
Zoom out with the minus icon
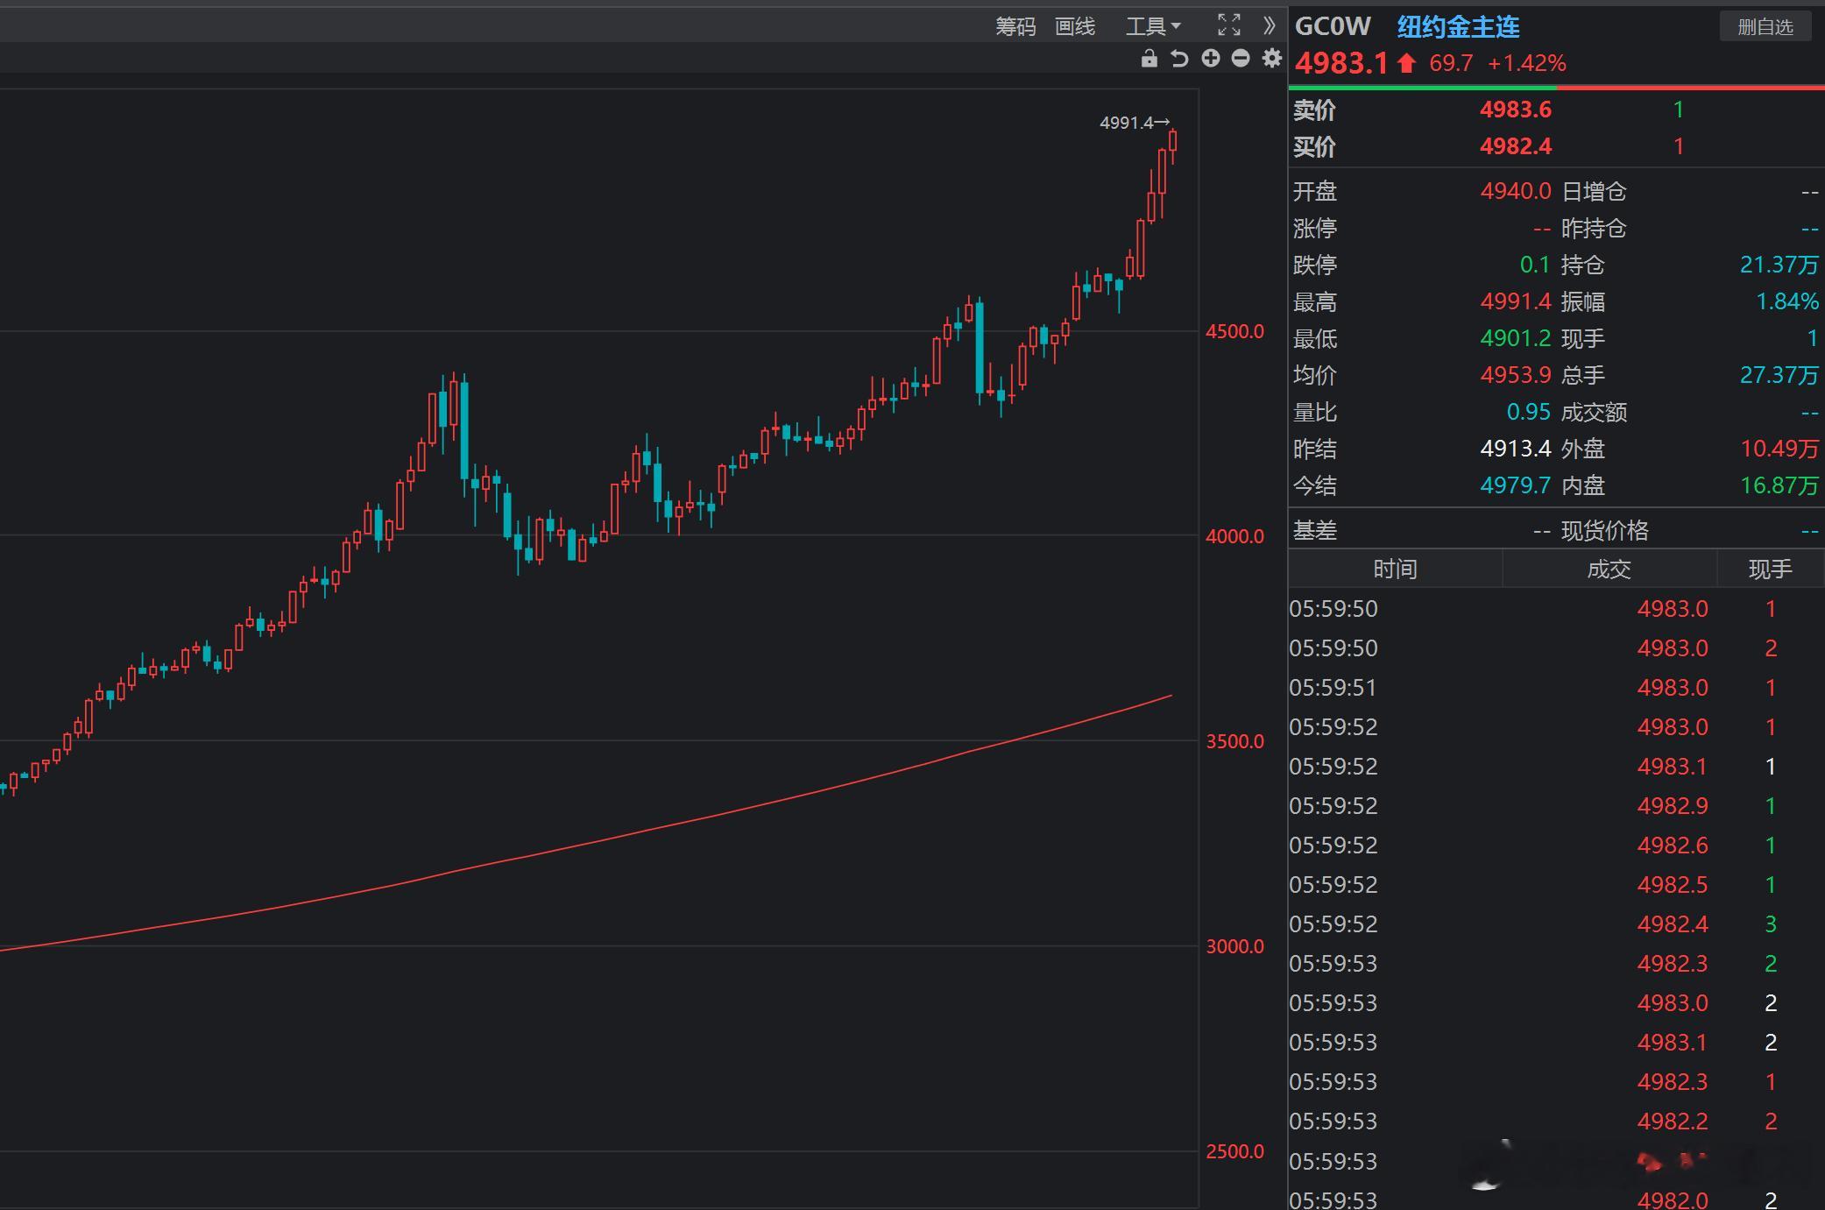pos(1241,59)
